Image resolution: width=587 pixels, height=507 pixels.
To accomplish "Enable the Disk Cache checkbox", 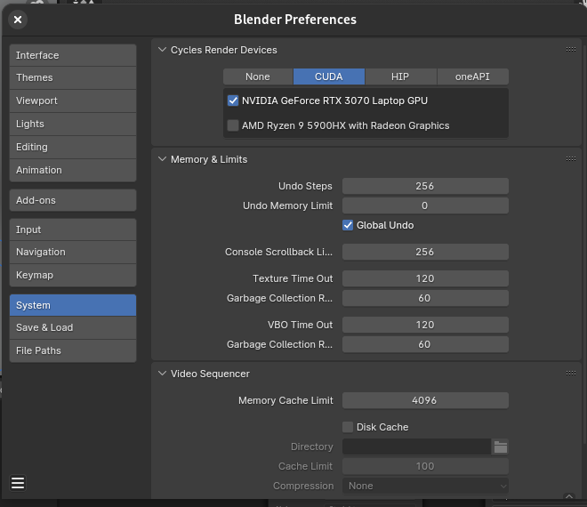I will 348,427.
